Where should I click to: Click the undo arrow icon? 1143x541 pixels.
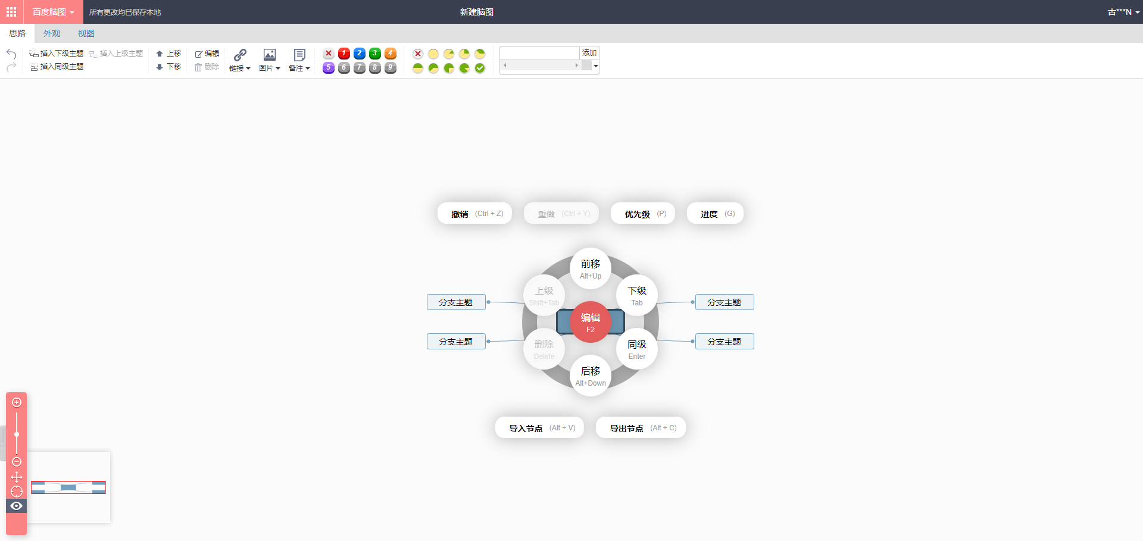point(11,54)
